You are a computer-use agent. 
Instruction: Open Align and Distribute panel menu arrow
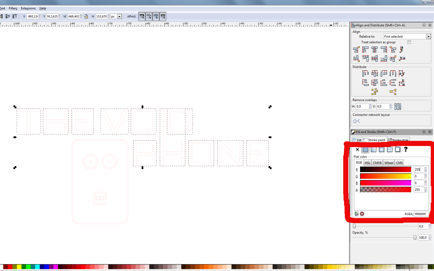tap(424, 25)
